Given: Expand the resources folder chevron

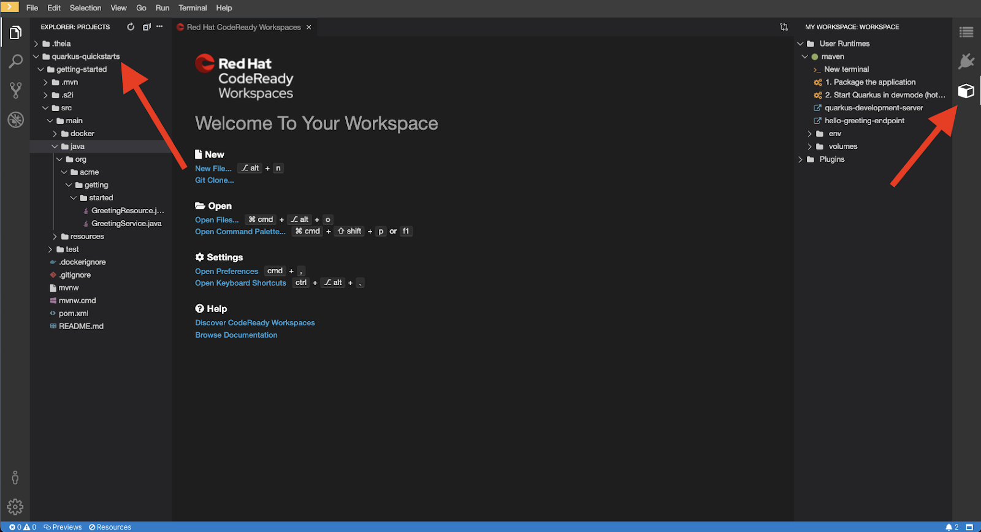Looking at the screenshot, I should click(55, 237).
